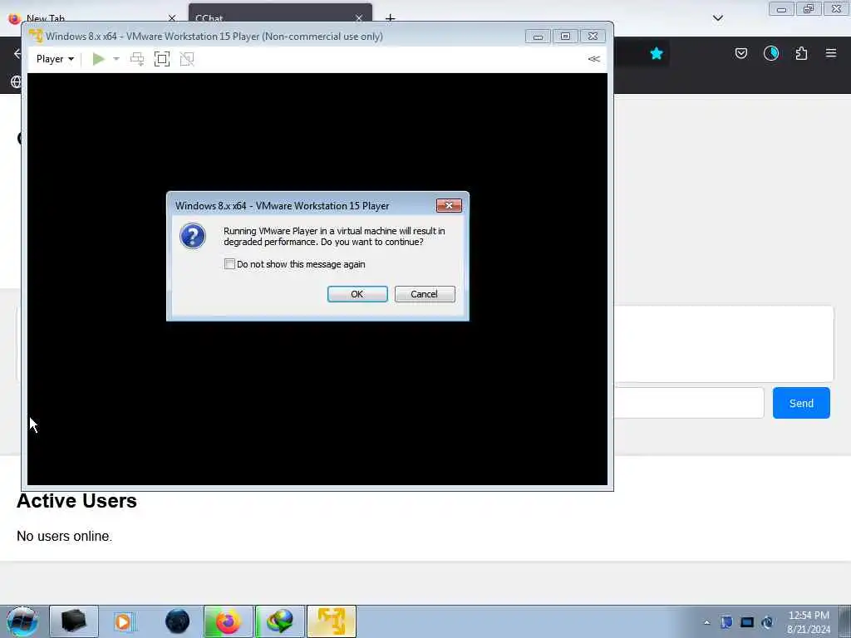This screenshot has width=851, height=638.
Task: Click the monitor icon in system tray
Action: coord(747,622)
